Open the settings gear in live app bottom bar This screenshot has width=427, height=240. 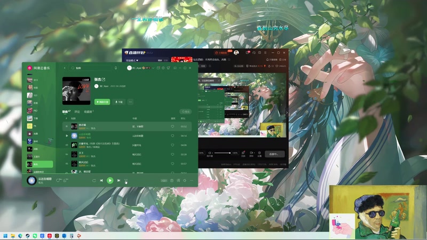(259, 153)
